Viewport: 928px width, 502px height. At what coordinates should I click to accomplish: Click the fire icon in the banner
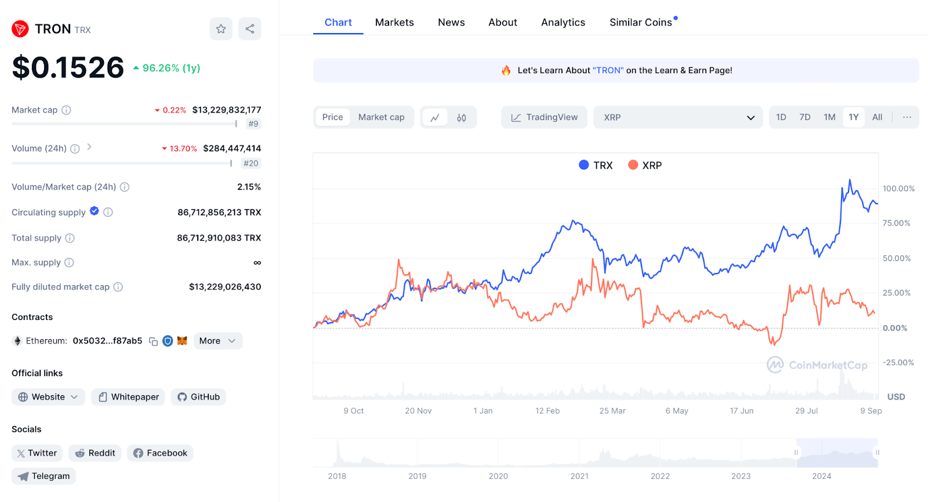506,70
